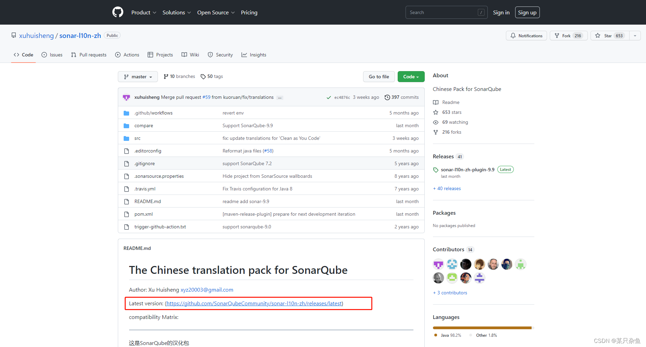
Task: Expand the Solutions menu
Action: 177,12
